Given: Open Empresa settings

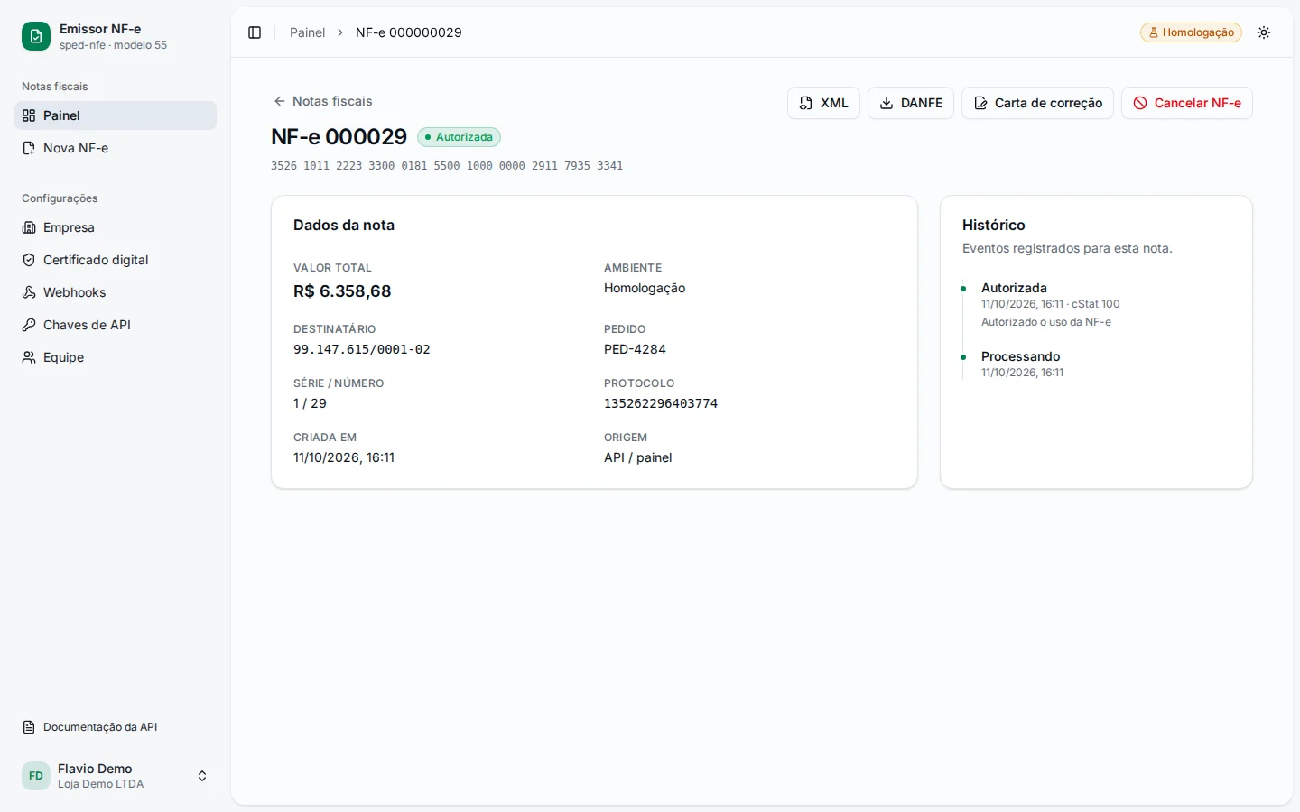Looking at the screenshot, I should click(x=116, y=227).
